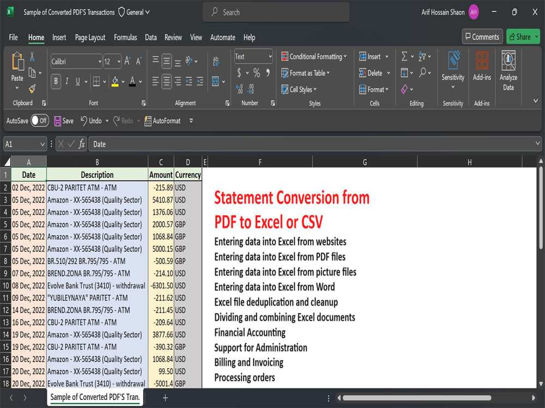Image resolution: width=545 pixels, height=408 pixels.
Task: Click Decrease Decimal icon
Action: [x=251, y=89]
